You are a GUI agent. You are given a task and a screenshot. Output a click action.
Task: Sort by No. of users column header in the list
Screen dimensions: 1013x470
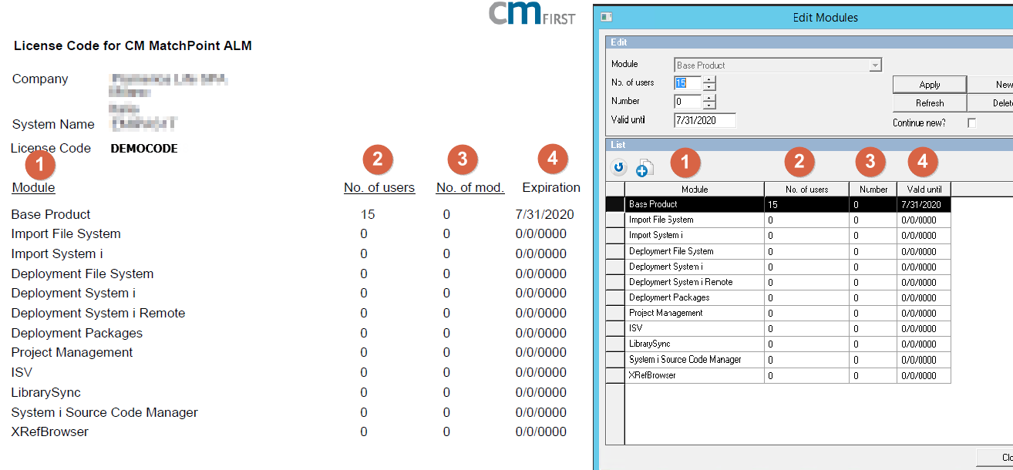click(806, 190)
